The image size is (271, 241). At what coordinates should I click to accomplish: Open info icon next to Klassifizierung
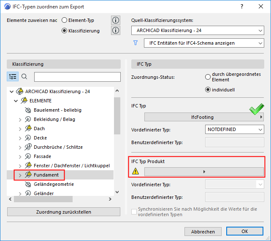116,30
